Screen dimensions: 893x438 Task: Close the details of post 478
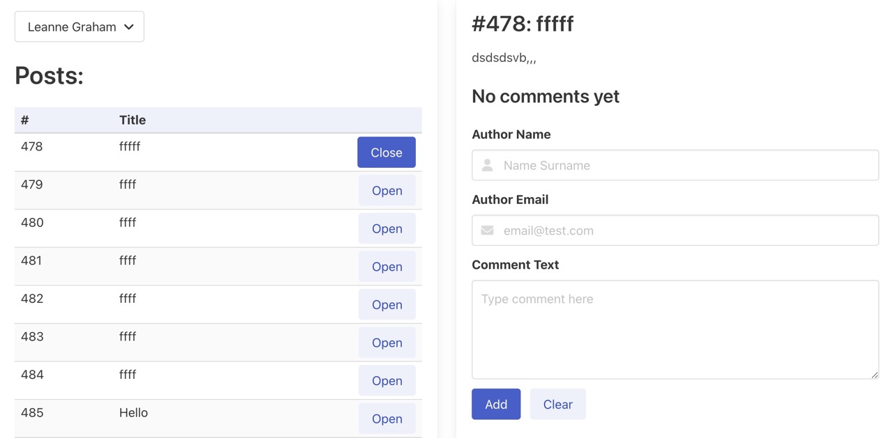386,152
